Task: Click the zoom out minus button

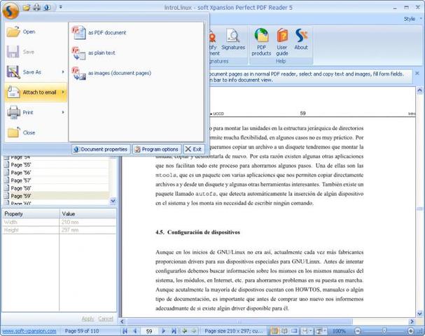Action: pos(358,331)
